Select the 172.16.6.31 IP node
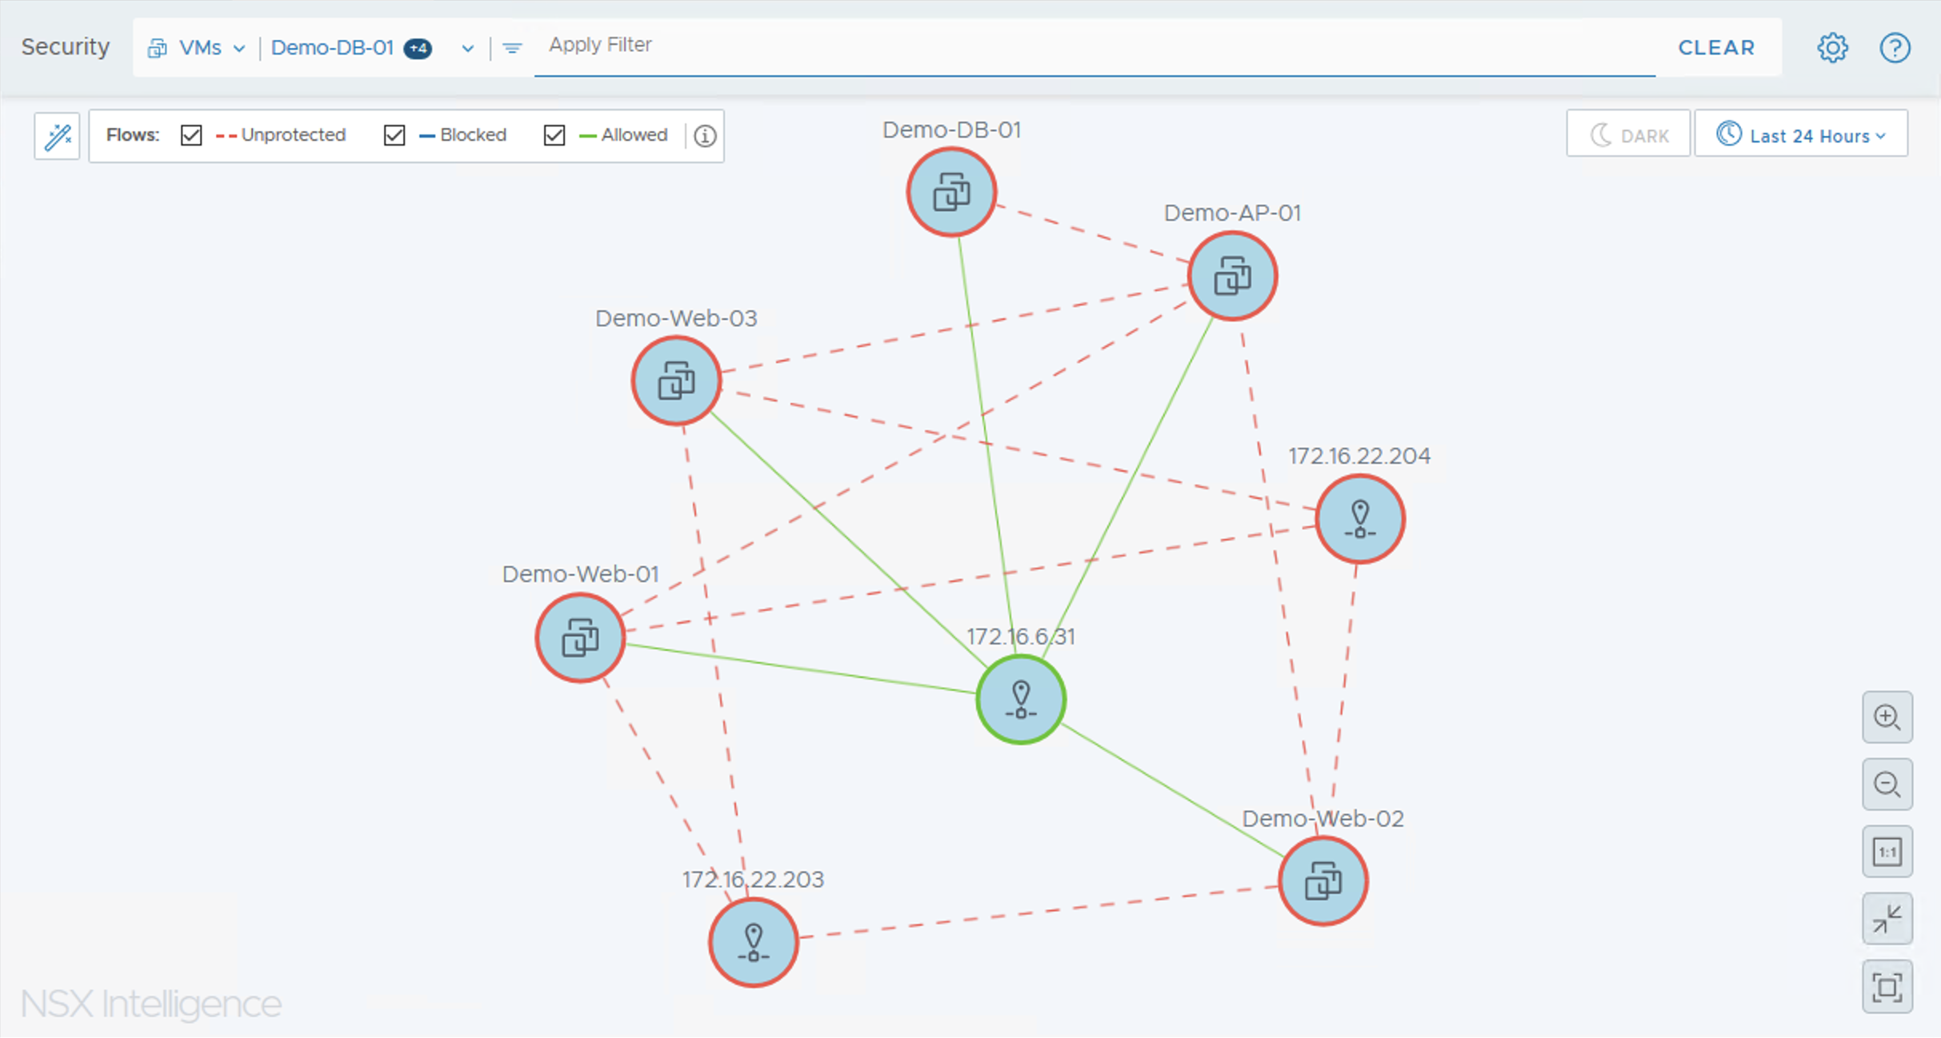This screenshot has height=1038, width=1941. tap(1020, 700)
